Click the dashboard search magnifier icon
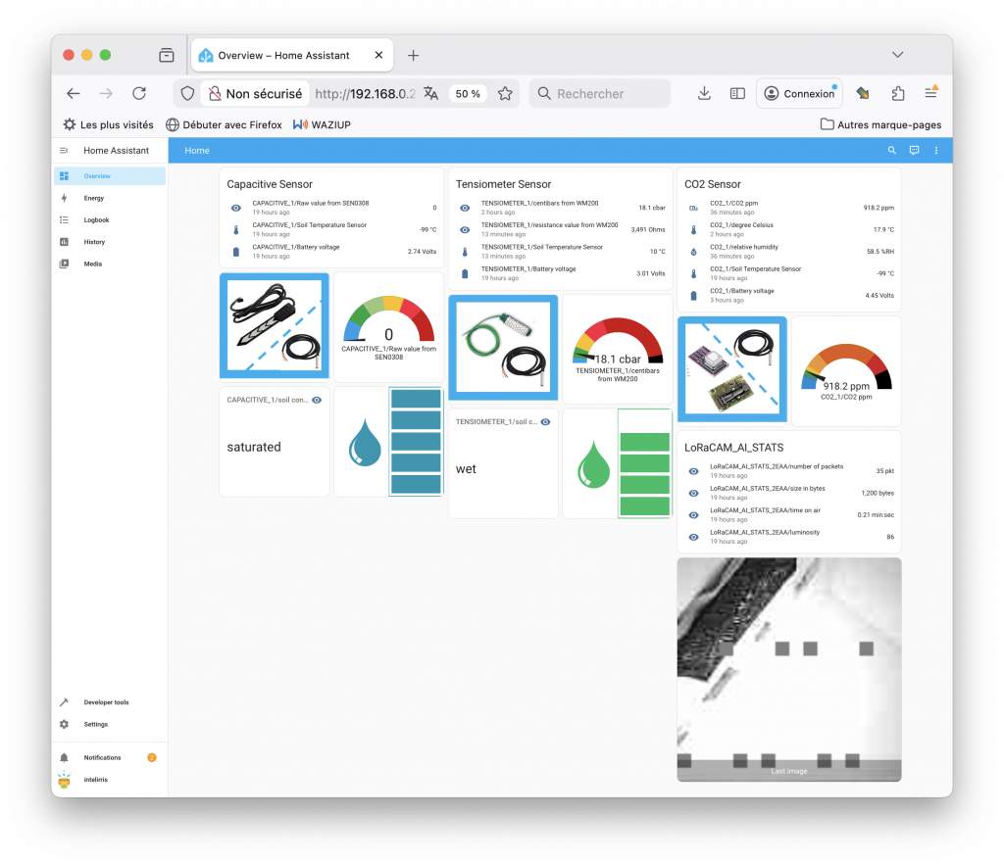Image resolution: width=1004 pixels, height=865 pixels. click(x=891, y=151)
